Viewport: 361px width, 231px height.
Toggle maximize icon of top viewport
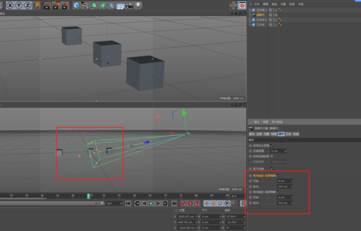[244, 14]
